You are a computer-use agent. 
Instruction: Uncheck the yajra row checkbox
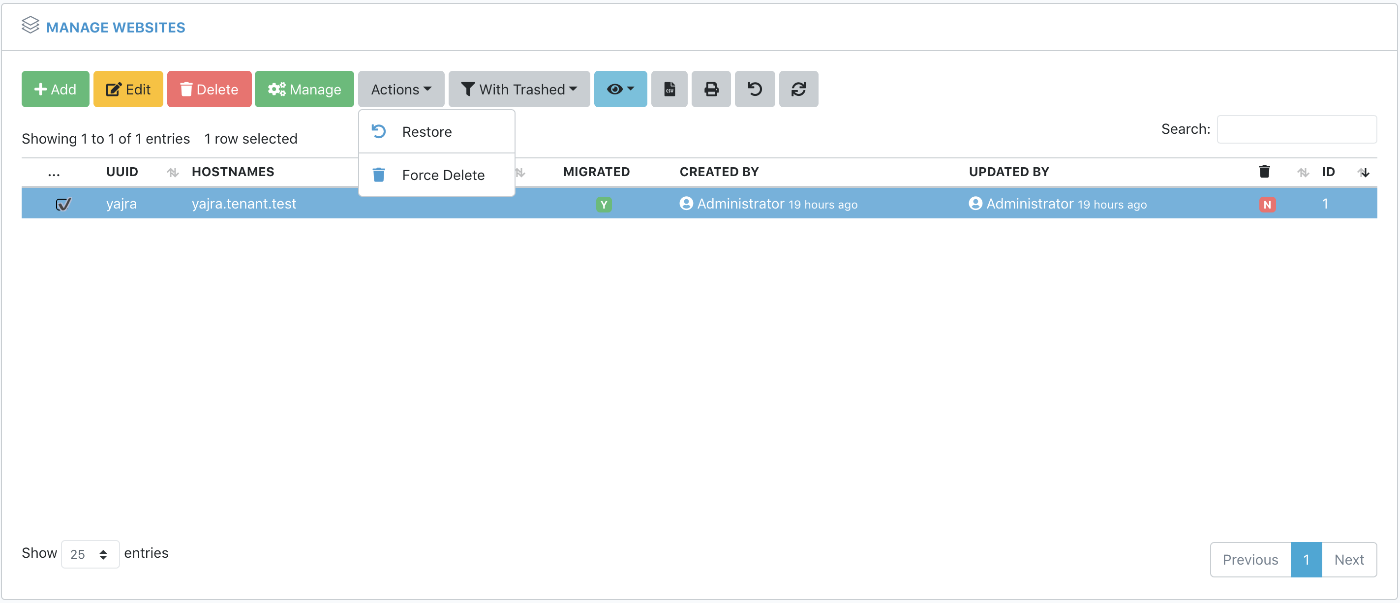[x=63, y=204]
